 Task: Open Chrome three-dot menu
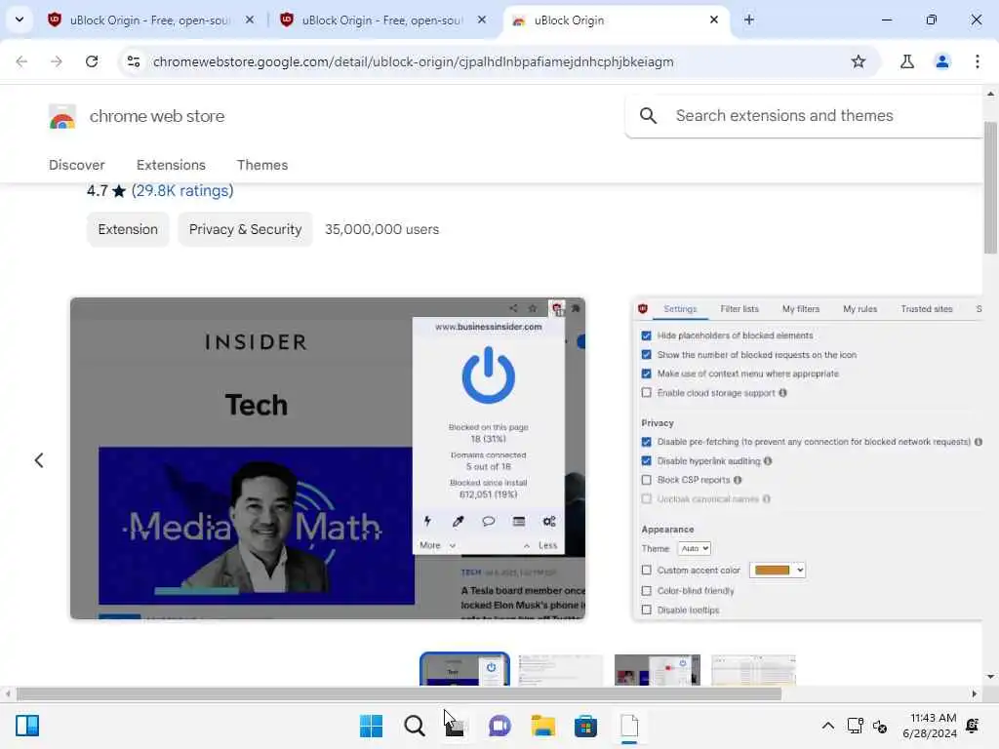[x=978, y=61]
